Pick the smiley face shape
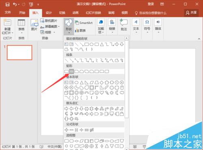203x150 pixels. [x=97, y=93]
